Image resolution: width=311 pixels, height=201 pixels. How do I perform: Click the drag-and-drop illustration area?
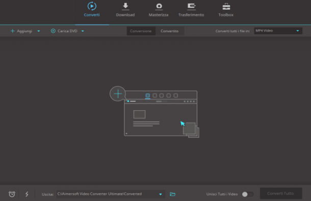click(x=154, y=112)
